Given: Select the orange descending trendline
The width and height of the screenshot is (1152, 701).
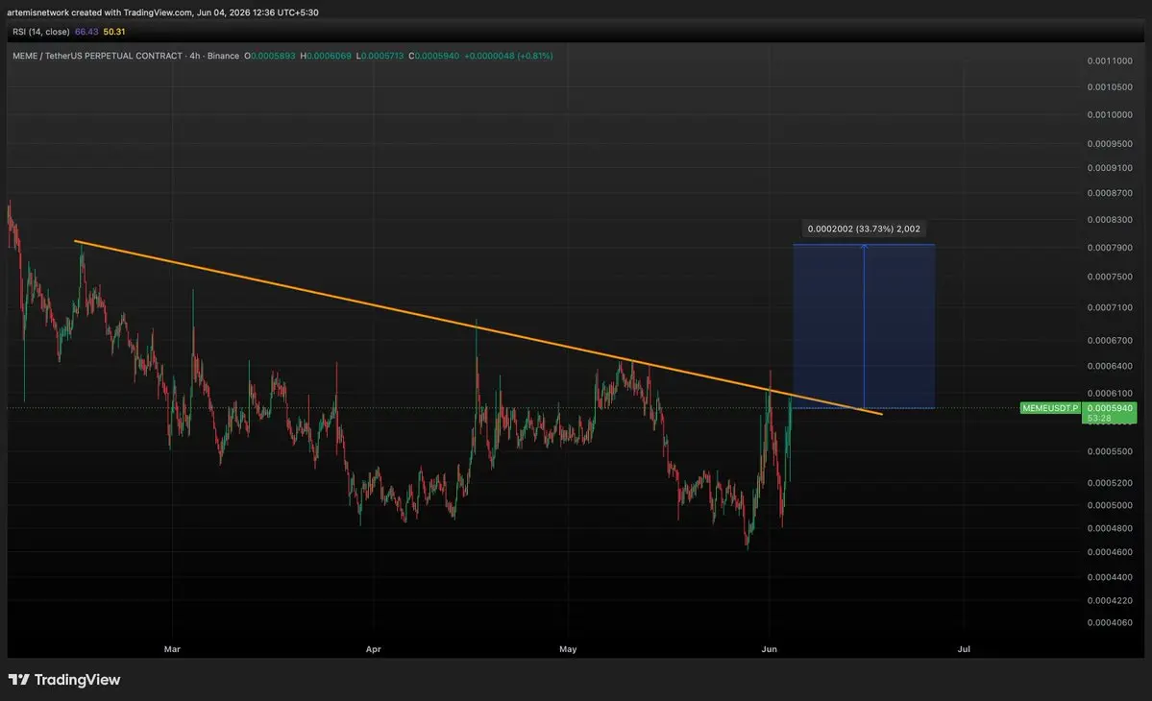Looking at the screenshot, I should 478,327.
